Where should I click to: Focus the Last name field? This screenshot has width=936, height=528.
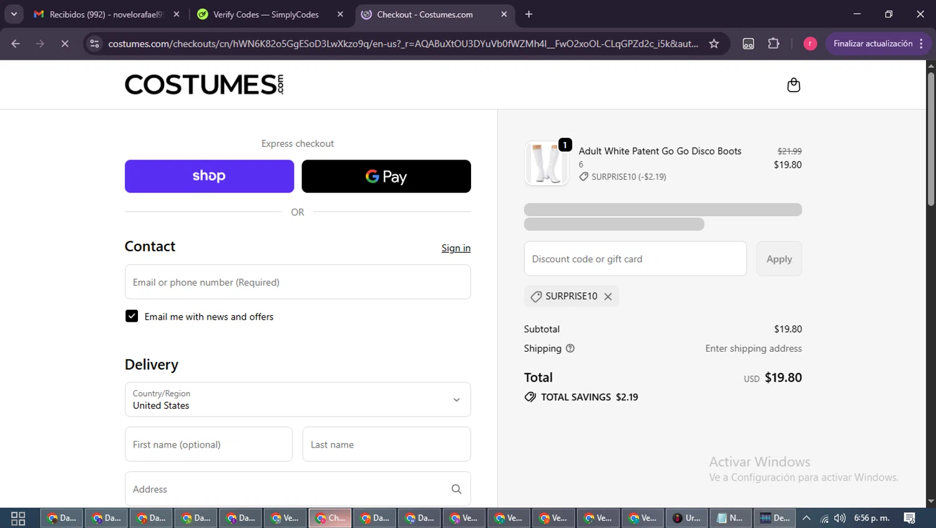point(386,444)
